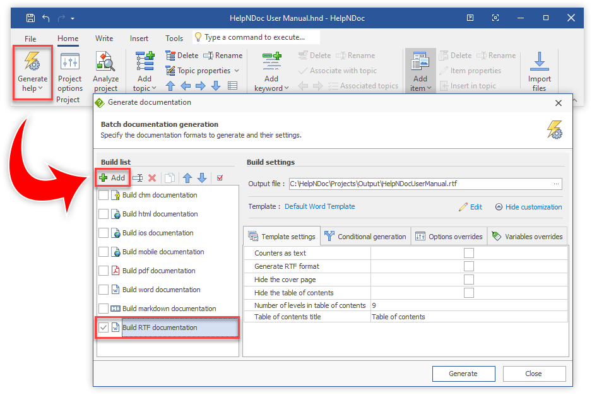Open the Variables overrides tab
This screenshot has width=592, height=395.
coord(528,237)
